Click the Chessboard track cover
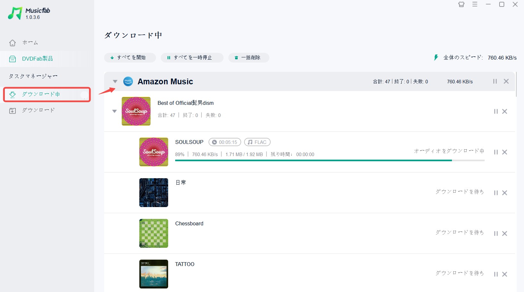This screenshot has width=524, height=292. coord(154,233)
